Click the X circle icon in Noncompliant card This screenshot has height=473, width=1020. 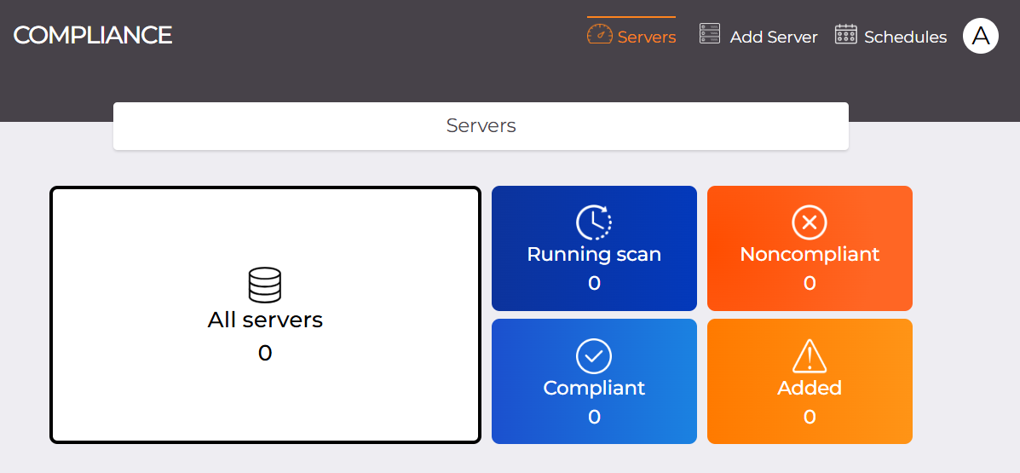[x=810, y=222]
